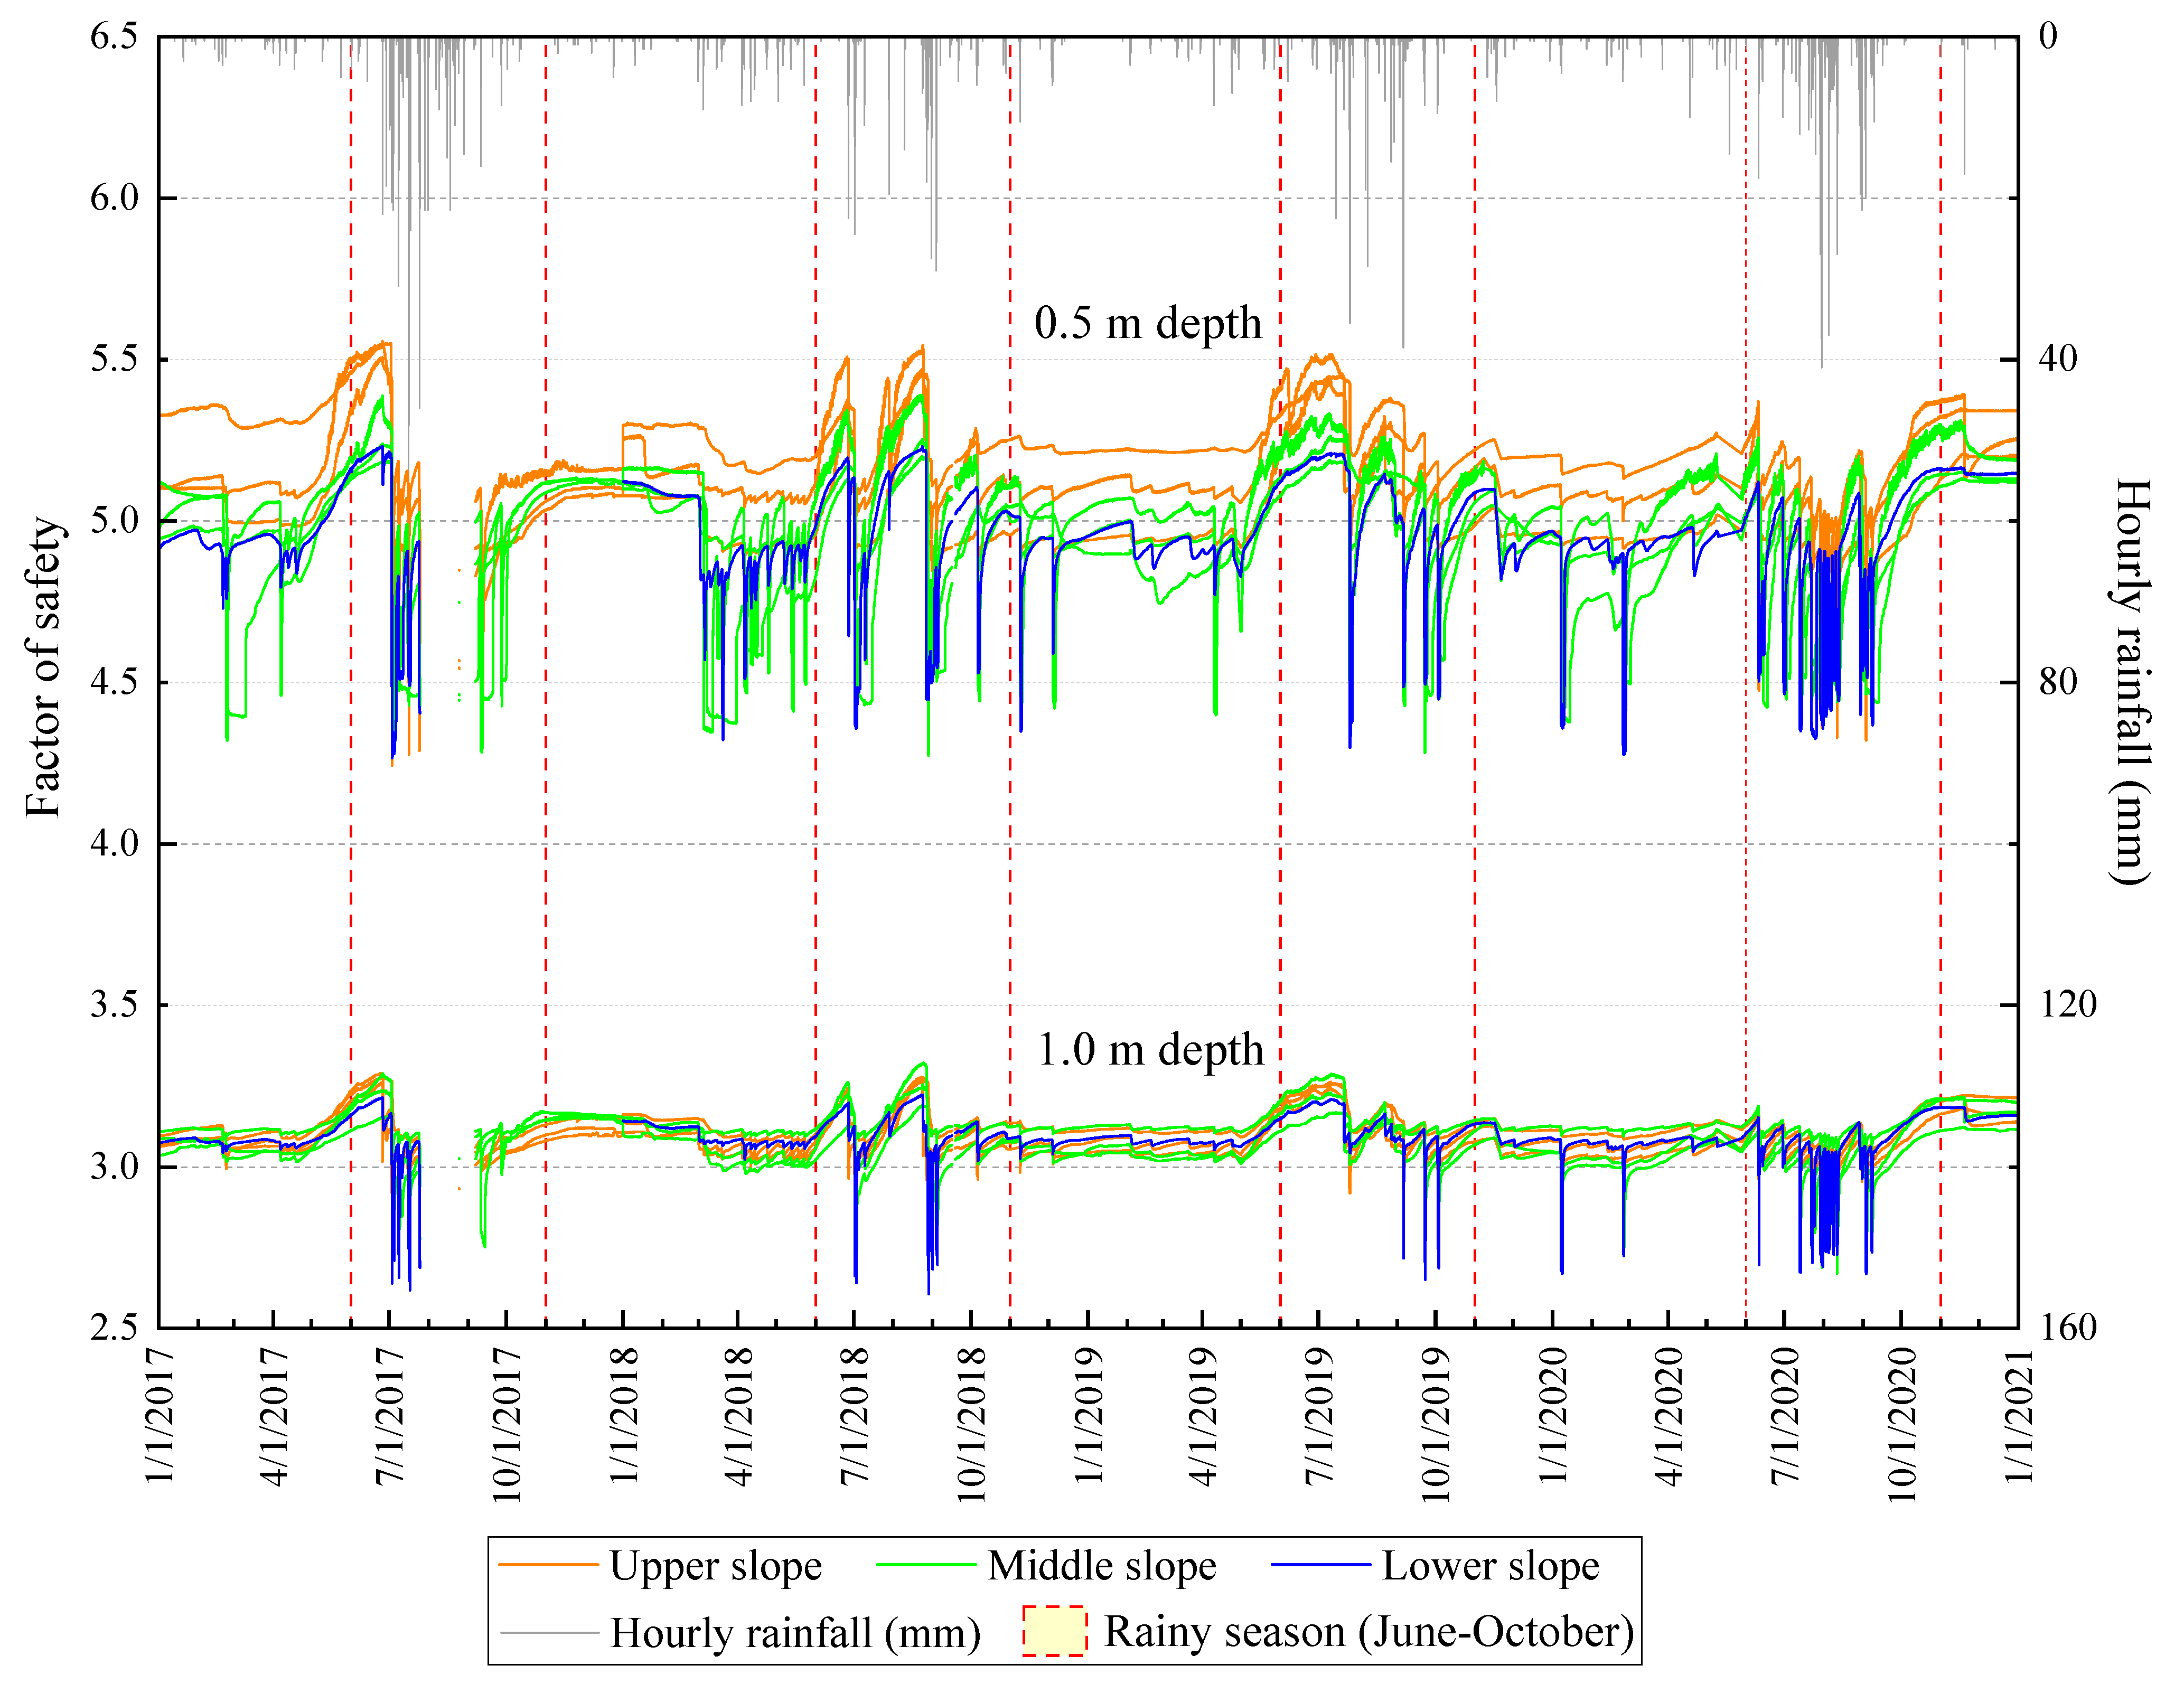Image resolution: width=2184 pixels, height=1684 pixels.
Task: Click the gray Hourly rainfall legend line
Action: (549, 1633)
